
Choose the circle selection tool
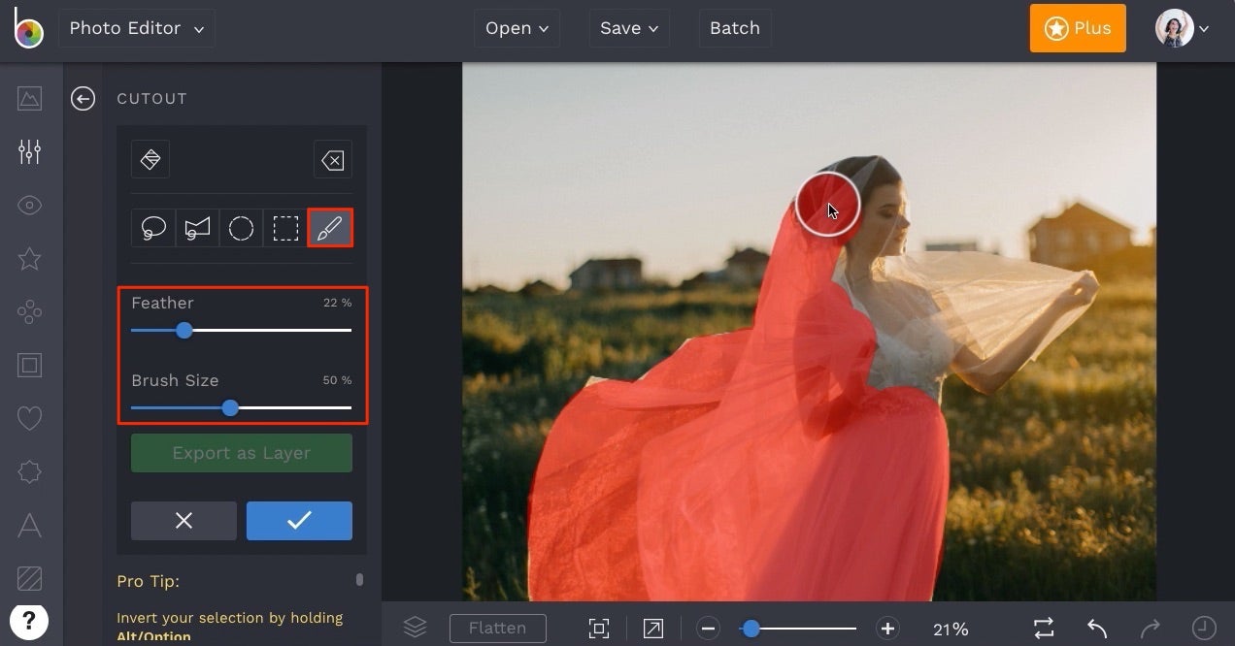(241, 228)
